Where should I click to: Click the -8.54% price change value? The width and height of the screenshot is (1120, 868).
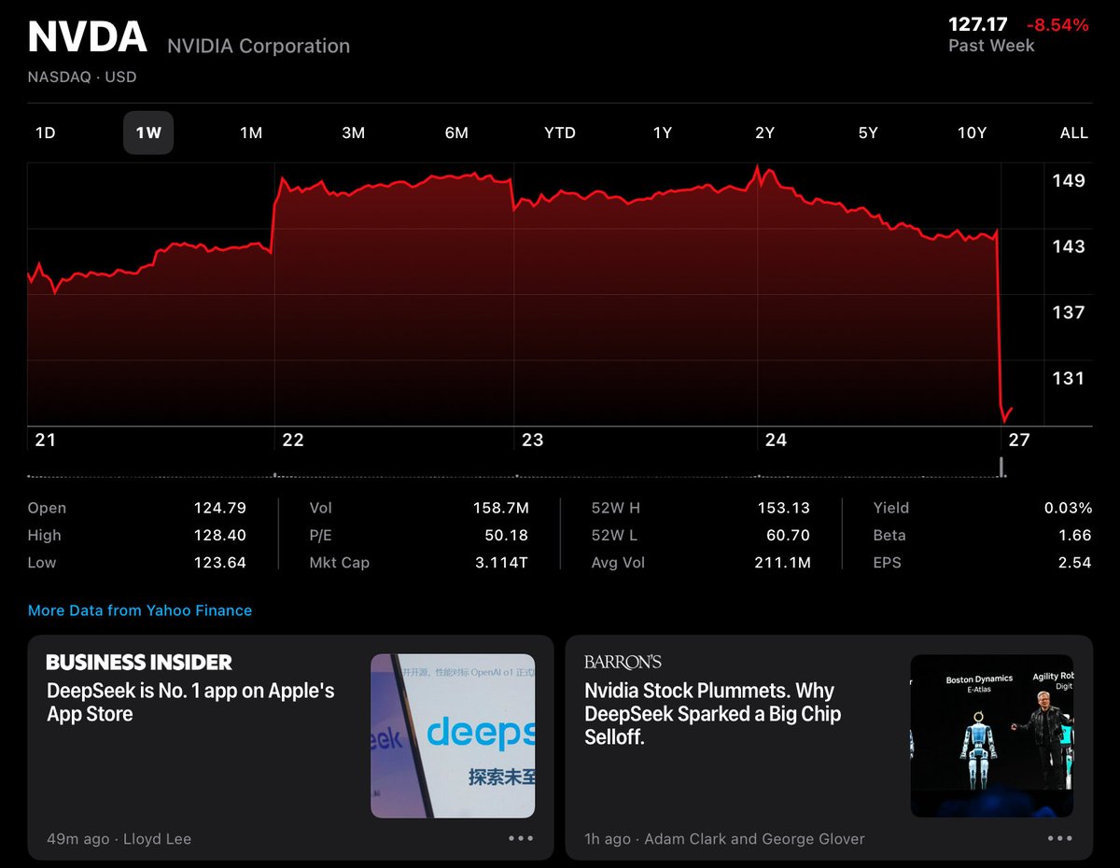pos(1057,25)
